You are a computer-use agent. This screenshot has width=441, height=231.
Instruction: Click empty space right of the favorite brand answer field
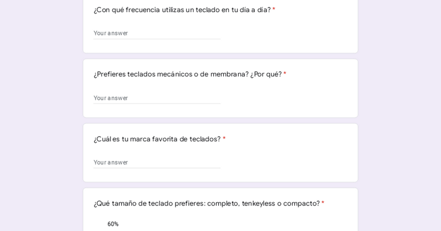[x=287, y=162]
